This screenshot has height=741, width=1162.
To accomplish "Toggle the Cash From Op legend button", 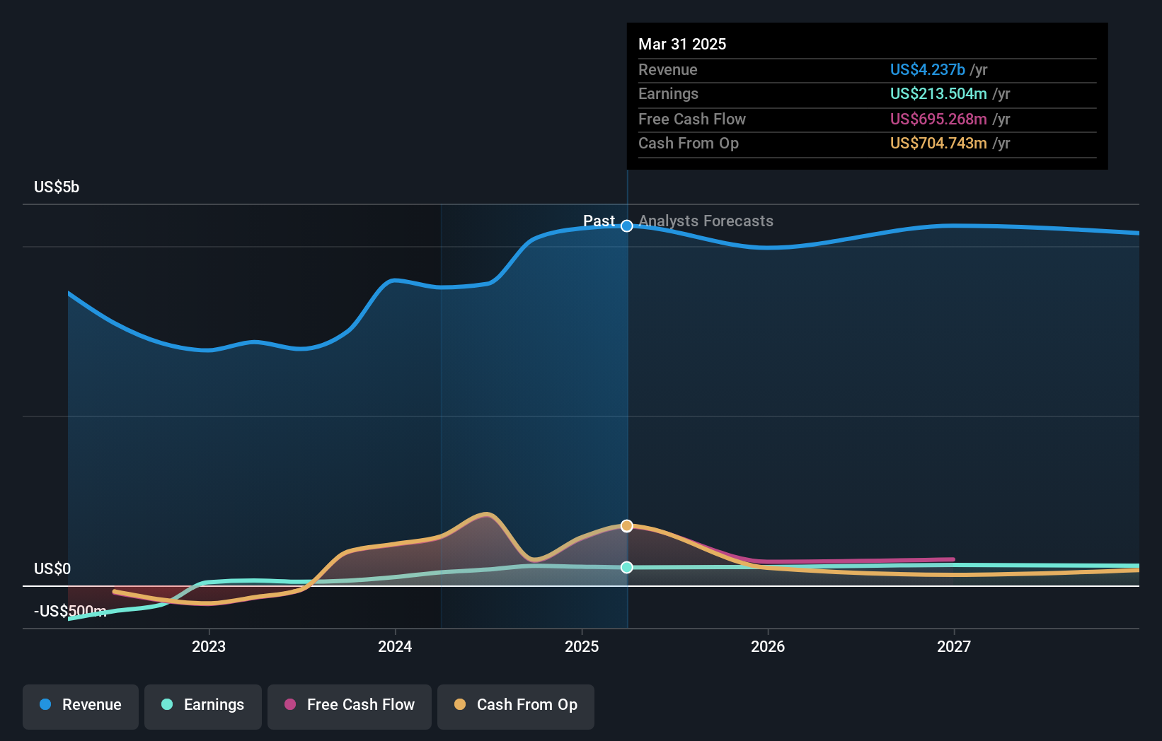I will [x=516, y=706].
